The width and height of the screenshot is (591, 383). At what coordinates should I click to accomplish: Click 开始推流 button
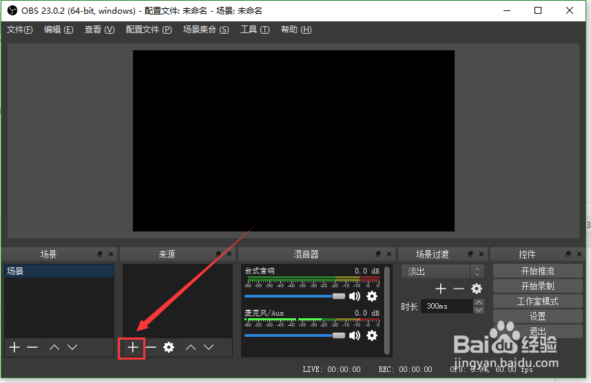pyautogui.click(x=537, y=271)
